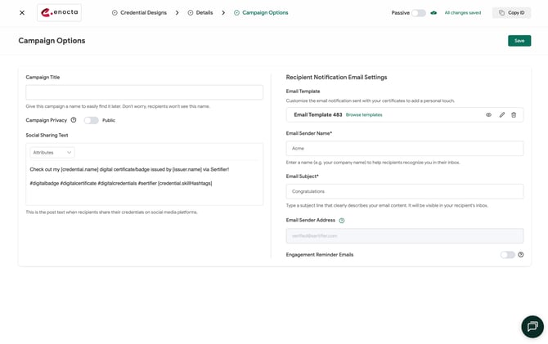Click All changes saved text
This screenshot has width=548, height=344.
463,12
